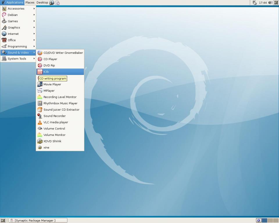Open the Places menu
This screenshot has height=223, width=279.
click(x=30, y=3)
